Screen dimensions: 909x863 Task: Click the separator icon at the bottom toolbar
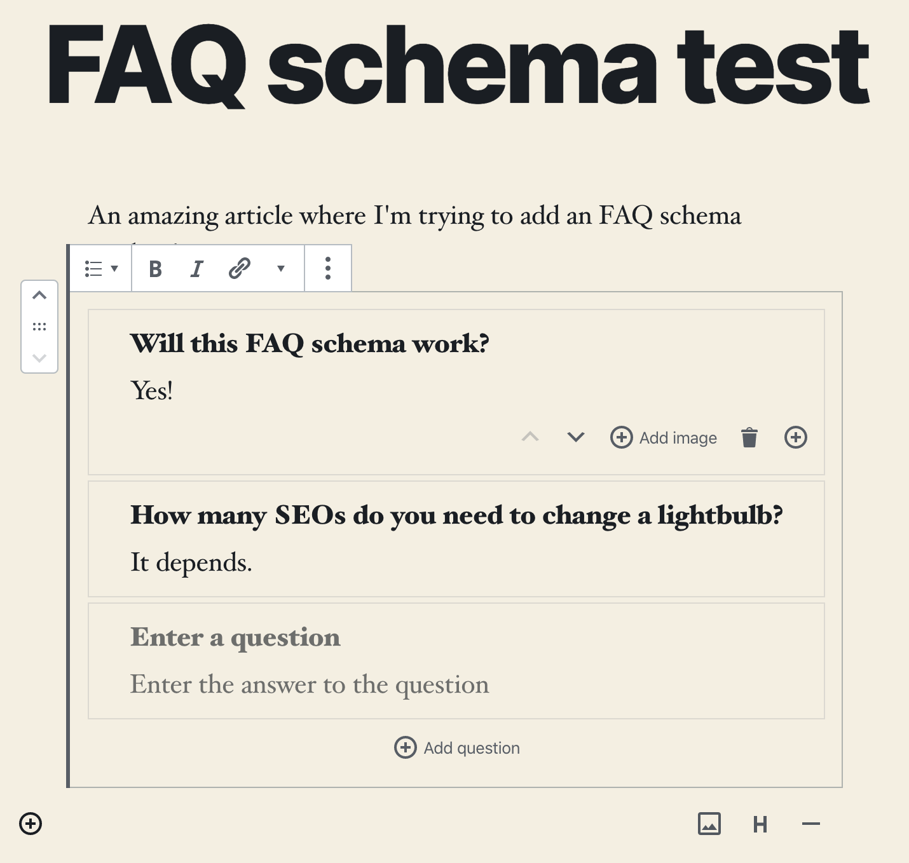coord(810,824)
